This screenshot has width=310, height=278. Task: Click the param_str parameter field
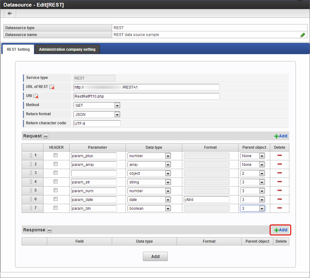(94, 182)
